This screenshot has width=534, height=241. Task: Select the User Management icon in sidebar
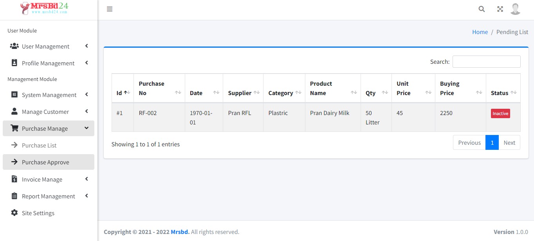pos(14,46)
